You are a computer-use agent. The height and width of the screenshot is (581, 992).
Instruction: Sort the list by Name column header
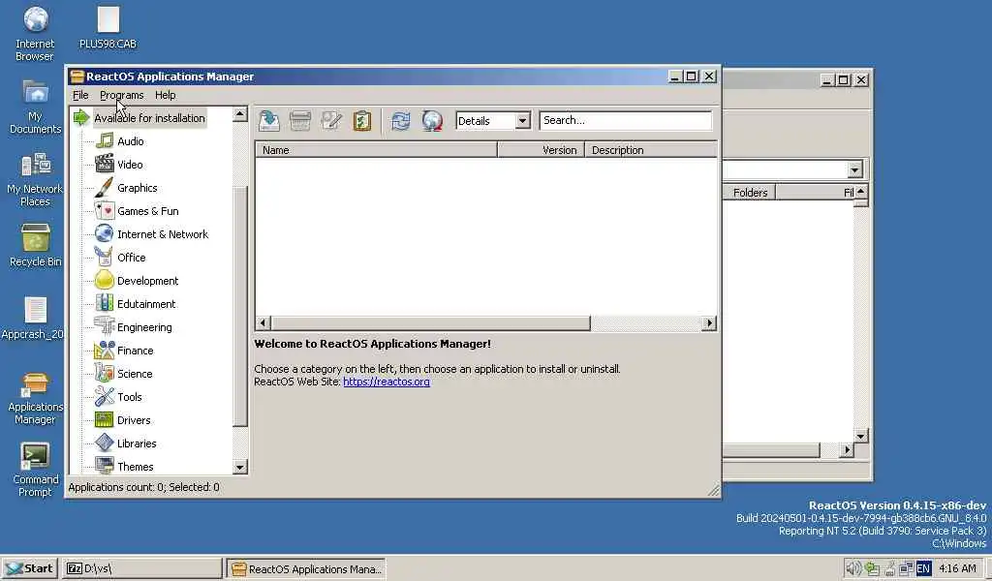[377, 150]
